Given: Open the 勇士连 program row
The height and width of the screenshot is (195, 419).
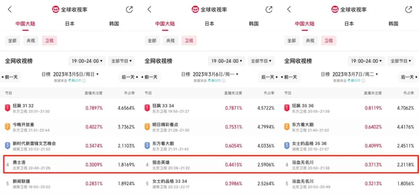Looking at the screenshot, I should point(70,164).
